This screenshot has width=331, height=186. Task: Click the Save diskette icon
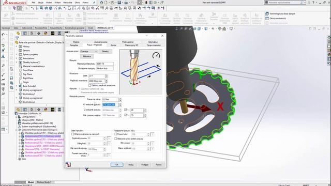pos(119,3)
